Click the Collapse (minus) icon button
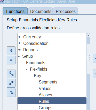The image size is (96, 110). point(11,60)
